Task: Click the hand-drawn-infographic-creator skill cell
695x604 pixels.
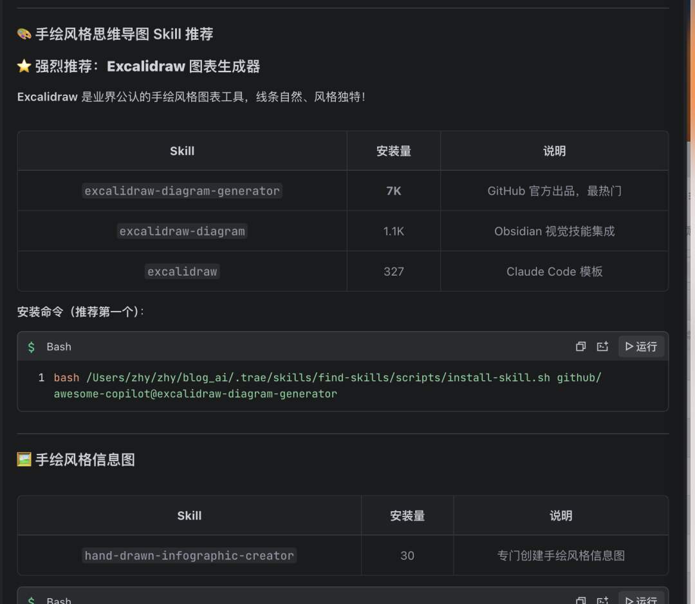Action: [x=189, y=556]
